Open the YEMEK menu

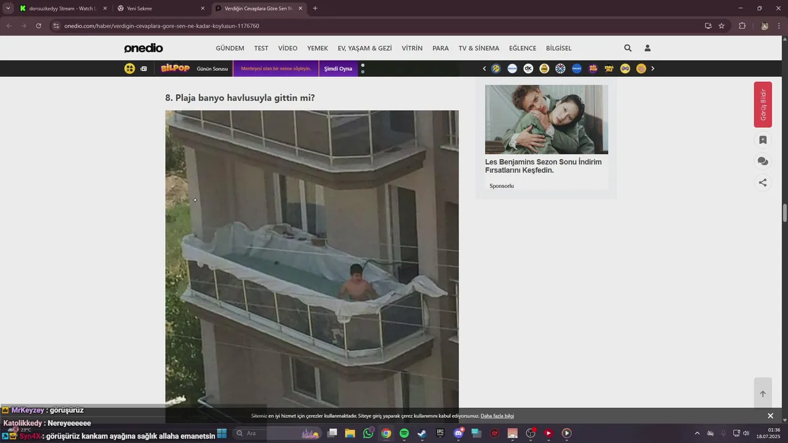coord(318,48)
